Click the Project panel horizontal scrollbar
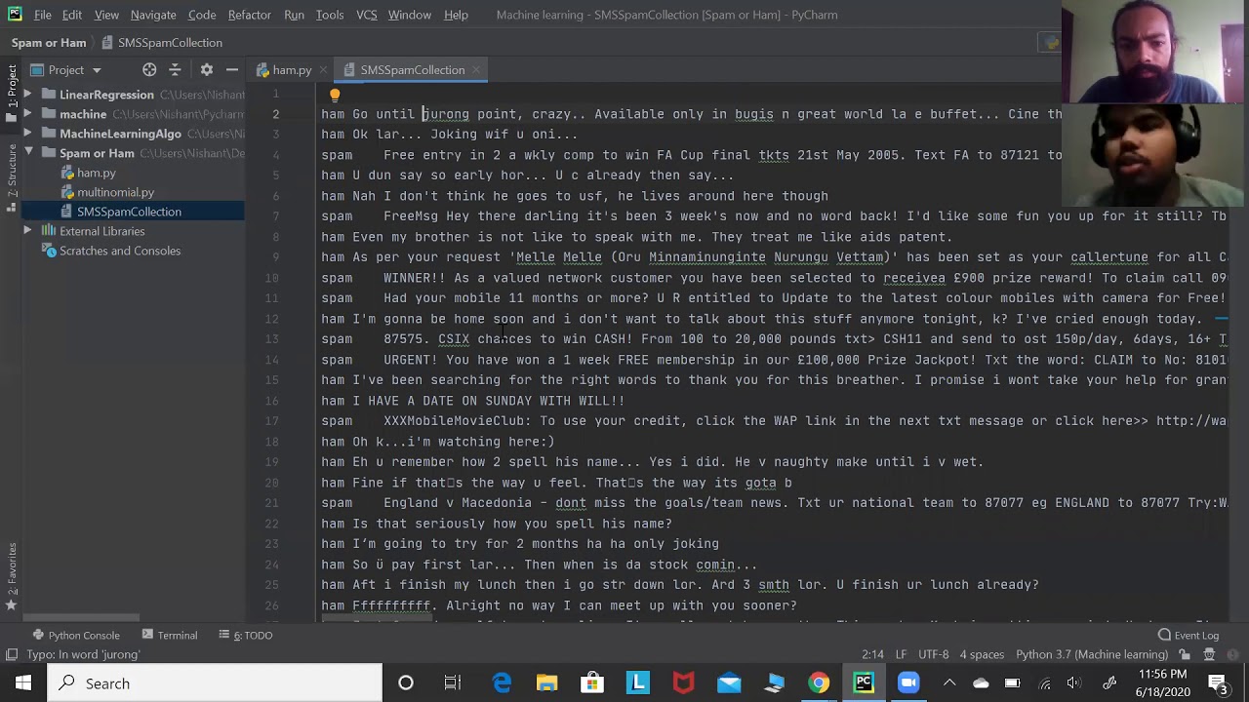 click(82, 618)
